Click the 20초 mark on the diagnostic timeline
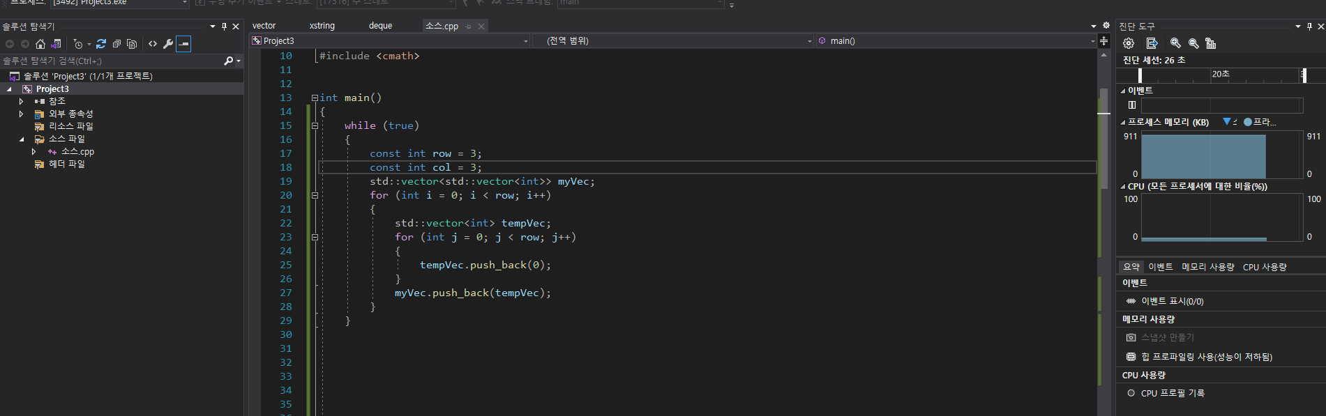This screenshot has height=416, width=1326. point(1221,74)
